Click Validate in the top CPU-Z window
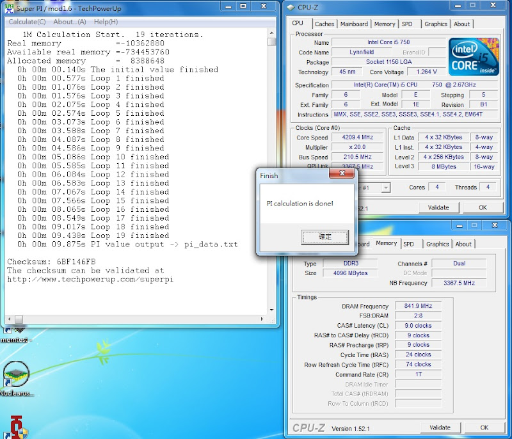 (438, 207)
